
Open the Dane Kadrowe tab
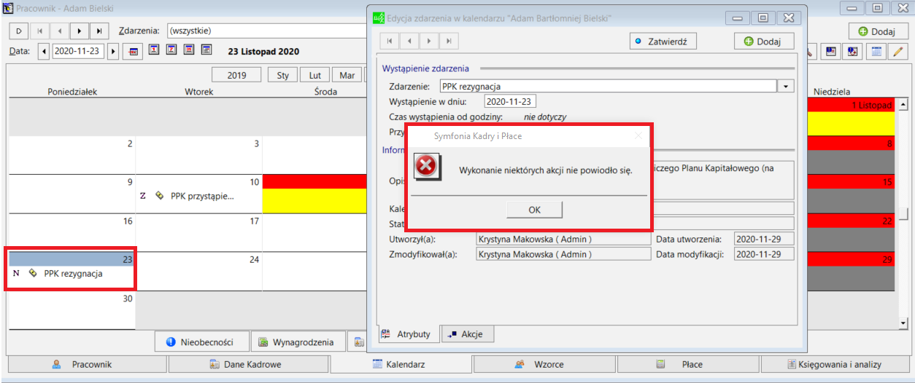tap(255, 364)
